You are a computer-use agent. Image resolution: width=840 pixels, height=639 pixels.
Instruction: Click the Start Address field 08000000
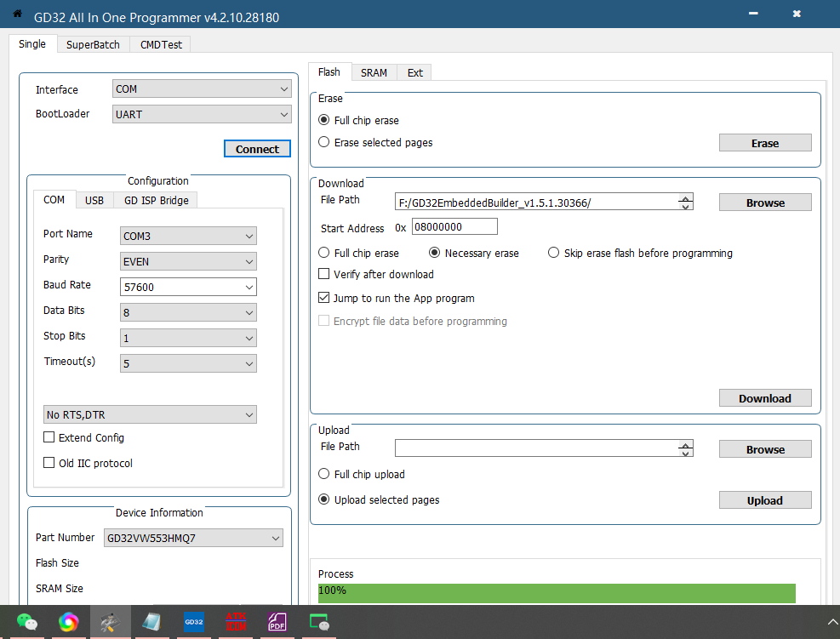pos(454,226)
